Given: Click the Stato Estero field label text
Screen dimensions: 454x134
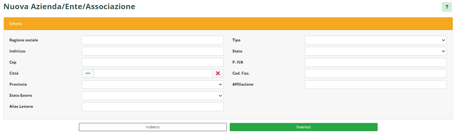Looking at the screenshot, I should click(21, 95).
